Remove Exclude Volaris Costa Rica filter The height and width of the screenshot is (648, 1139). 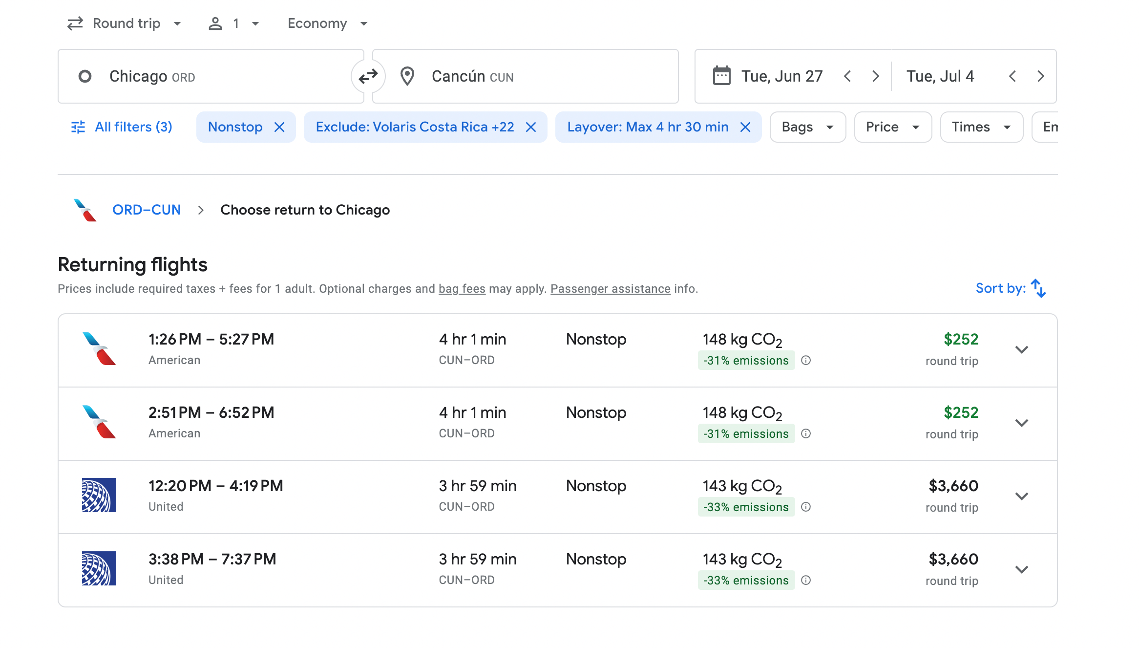click(x=531, y=127)
